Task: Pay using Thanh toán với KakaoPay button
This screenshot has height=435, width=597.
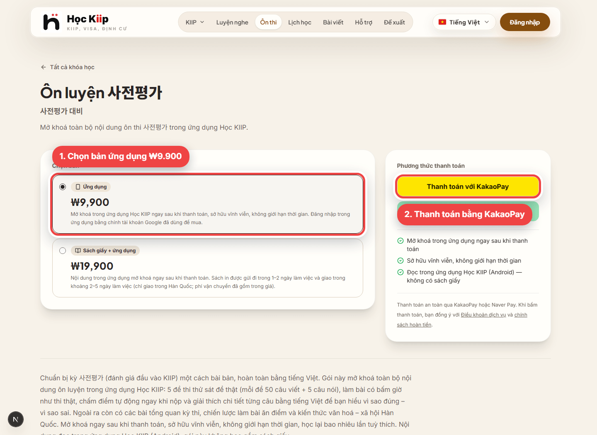Action: [468, 186]
